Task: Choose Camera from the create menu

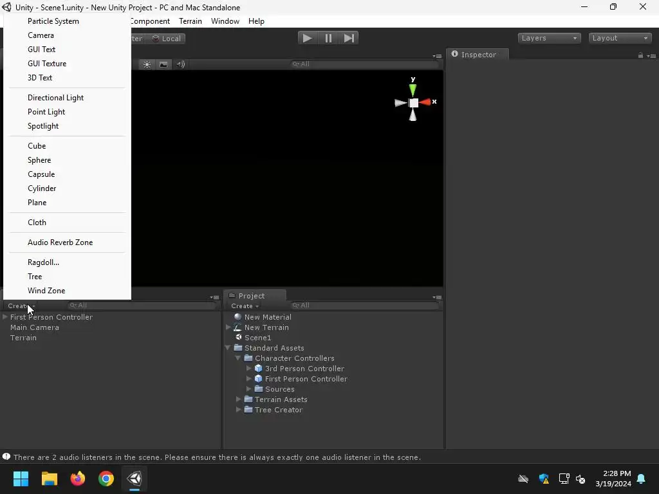Action: click(41, 35)
